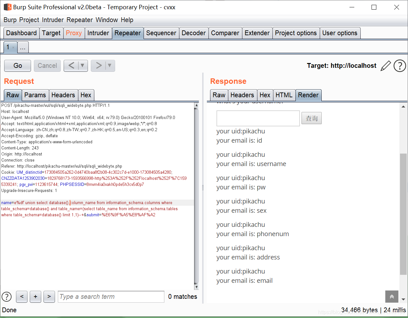This screenshot has height=318, width=408.
Task: Click the response pane vertical scrollbar thumb
Action: click(403, 214)
